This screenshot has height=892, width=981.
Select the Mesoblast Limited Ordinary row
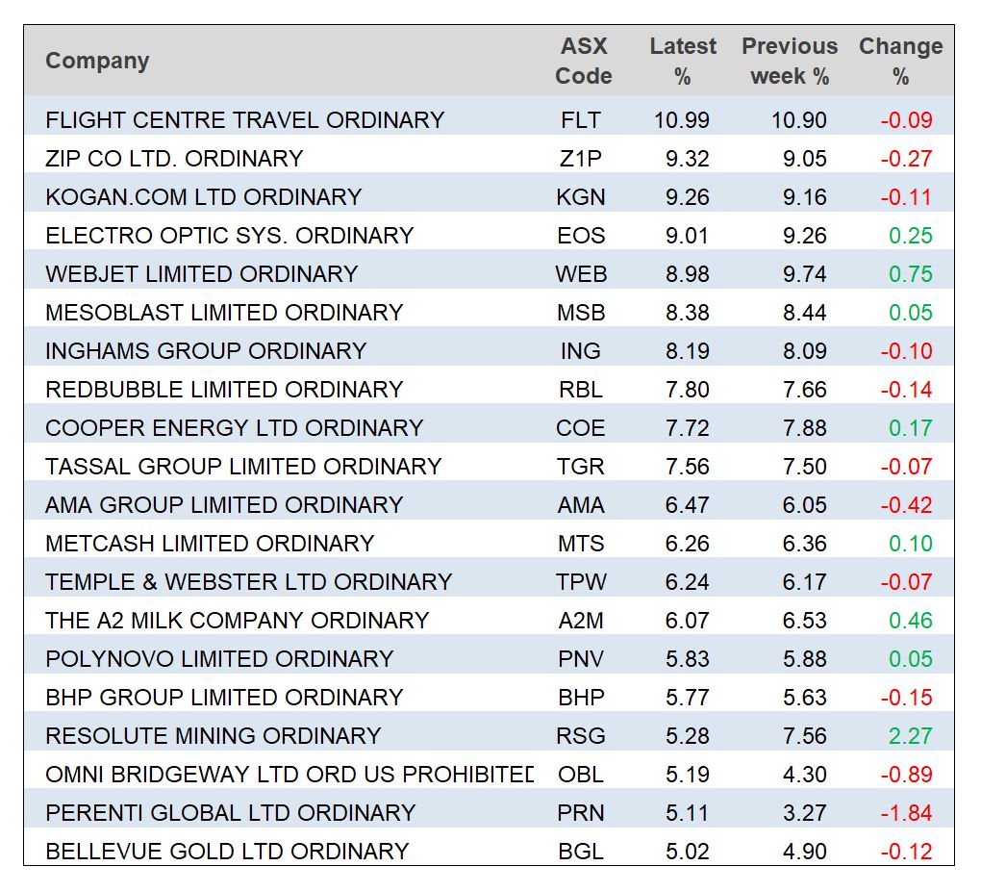click(x=223, y=313)
